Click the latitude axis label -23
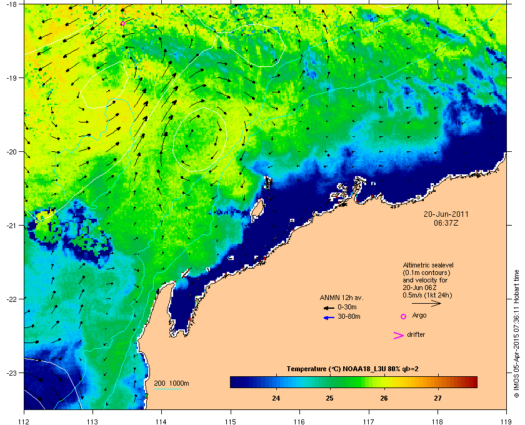 (x=11, y=372)
